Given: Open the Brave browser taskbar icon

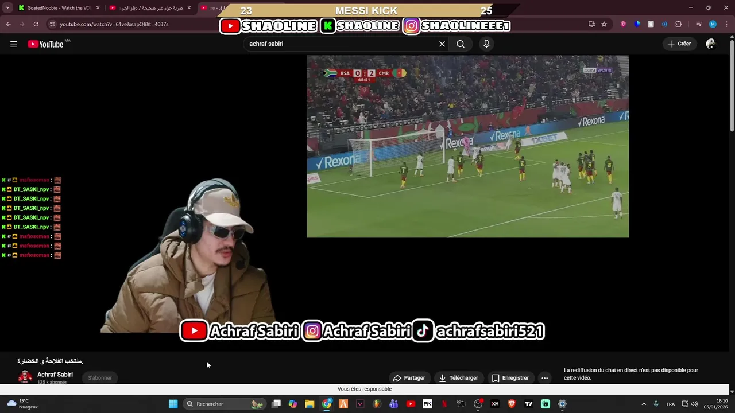Looking at the screenshot, I should 512,404.
